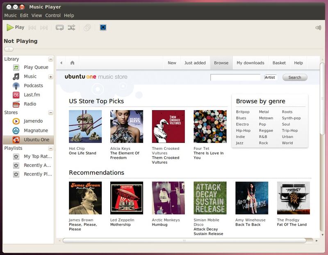Browse the Hip-Hop genre link
This screenshot has width=328, height=255.
click(243, 131)
